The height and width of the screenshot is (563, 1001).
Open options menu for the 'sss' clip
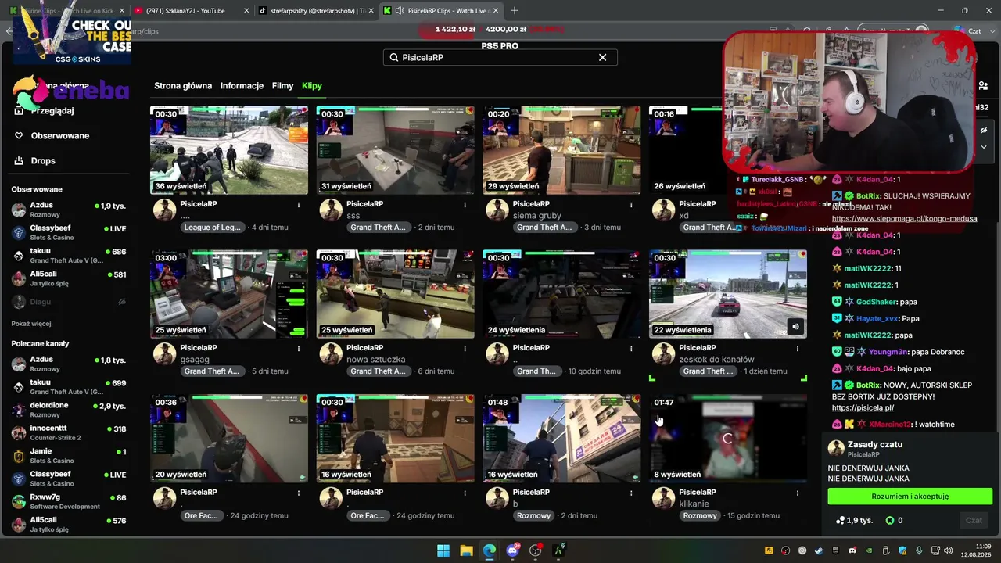[x=465, y=205]
